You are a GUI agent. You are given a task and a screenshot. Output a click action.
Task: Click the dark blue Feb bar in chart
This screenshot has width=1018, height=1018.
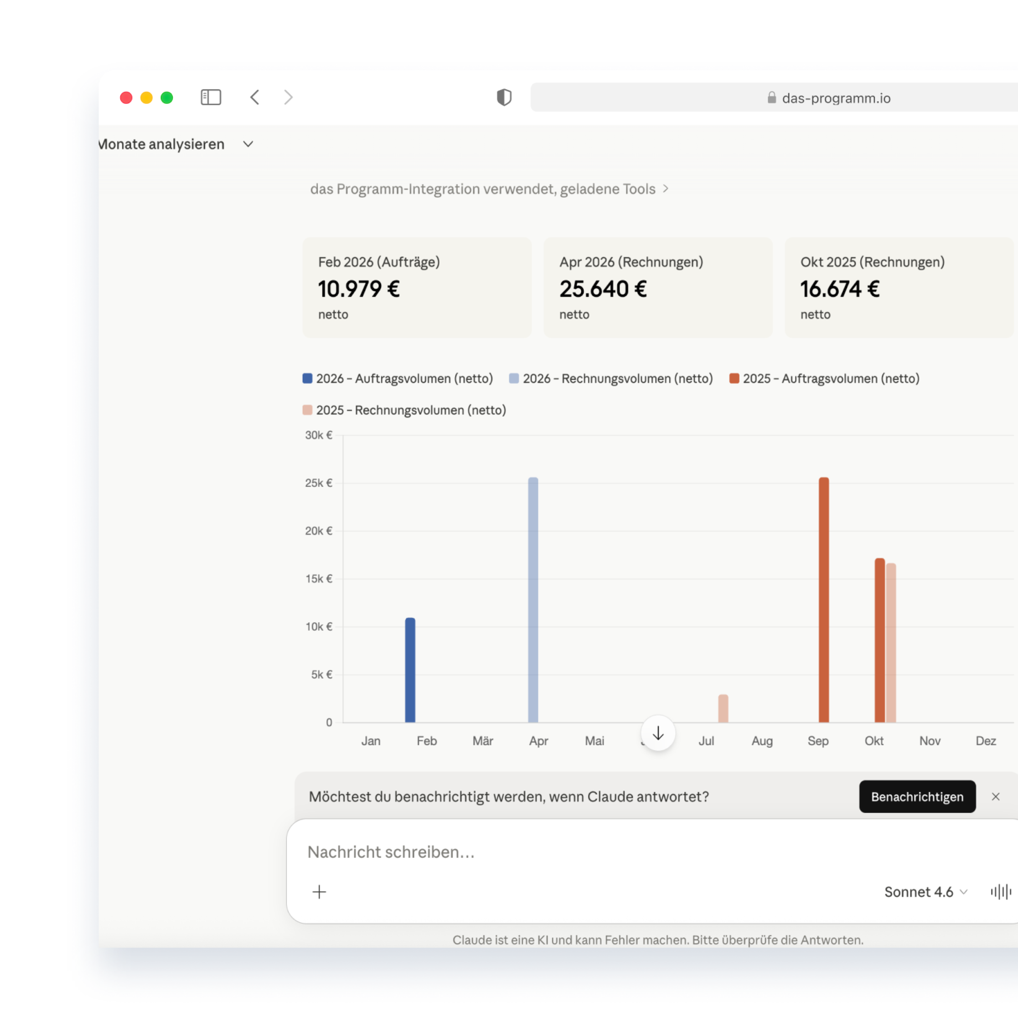(410, 670)
